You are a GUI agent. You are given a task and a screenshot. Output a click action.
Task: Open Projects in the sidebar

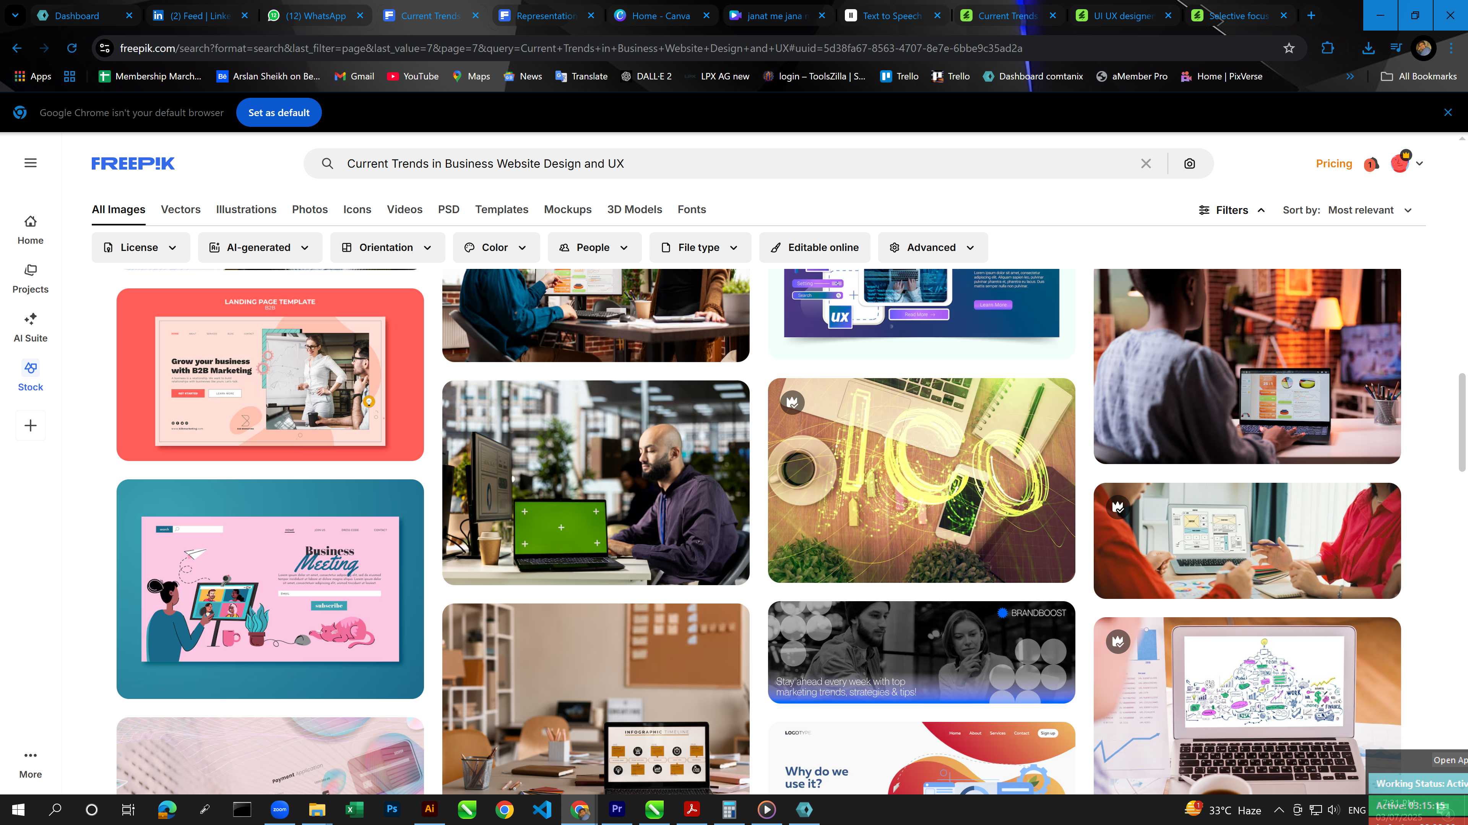pyautogui.click(x=30, y=279)
